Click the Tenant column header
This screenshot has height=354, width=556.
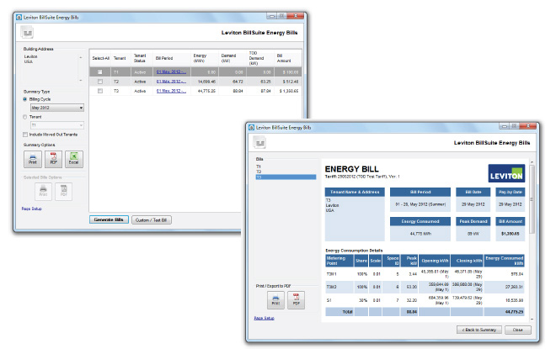click(120, 58)
